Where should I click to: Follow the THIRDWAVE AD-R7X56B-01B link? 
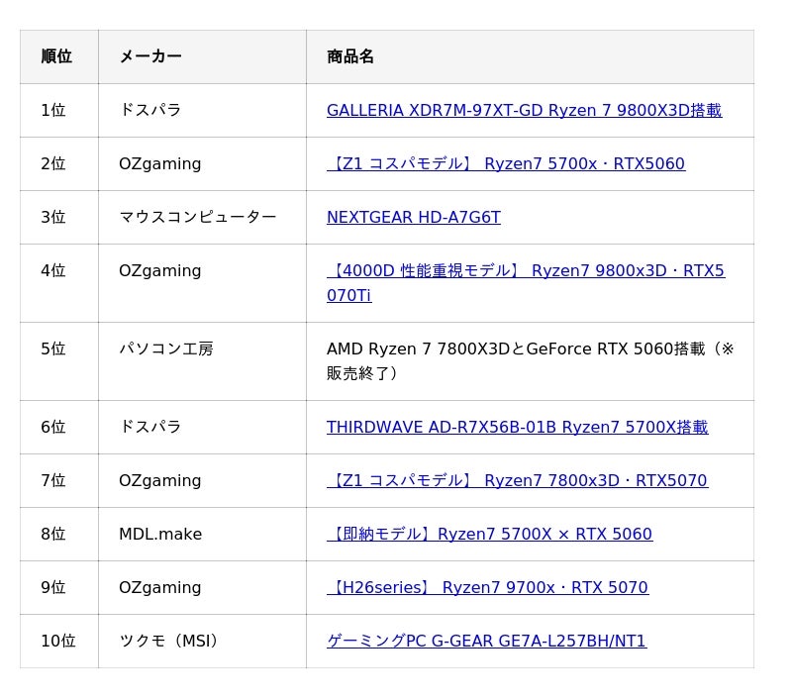tap(517, 428)
